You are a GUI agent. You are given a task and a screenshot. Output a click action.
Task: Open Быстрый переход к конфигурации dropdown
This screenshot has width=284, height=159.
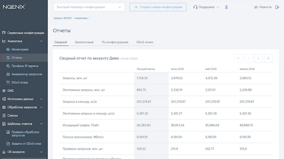click(x=89, y=7)
